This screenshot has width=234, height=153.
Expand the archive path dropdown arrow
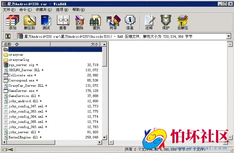point(229,36)
